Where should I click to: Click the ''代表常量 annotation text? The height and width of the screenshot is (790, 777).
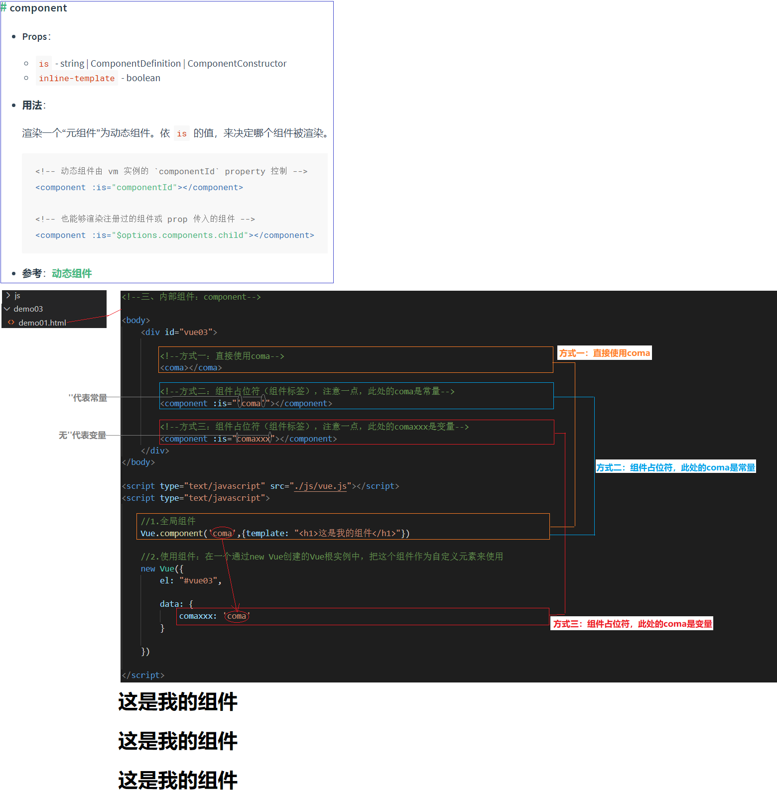click(88, 398)
